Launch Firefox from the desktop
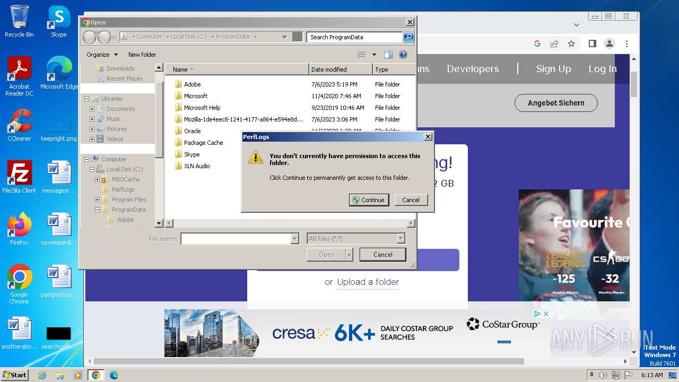679x382 pixels. 19,229
